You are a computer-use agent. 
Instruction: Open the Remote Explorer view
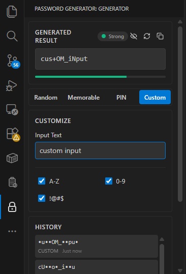click(x=12, y=110)
